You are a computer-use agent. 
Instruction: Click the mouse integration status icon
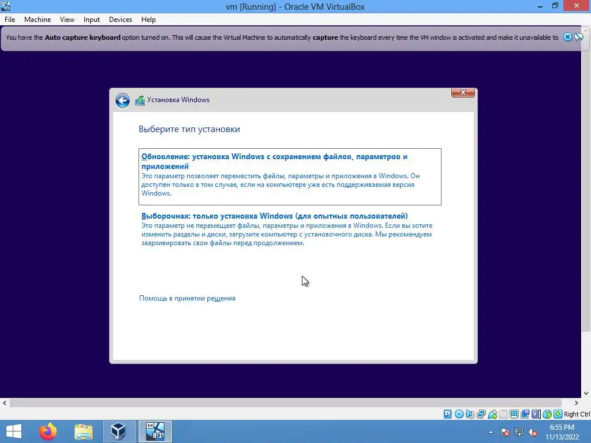[x=547, y=414]
